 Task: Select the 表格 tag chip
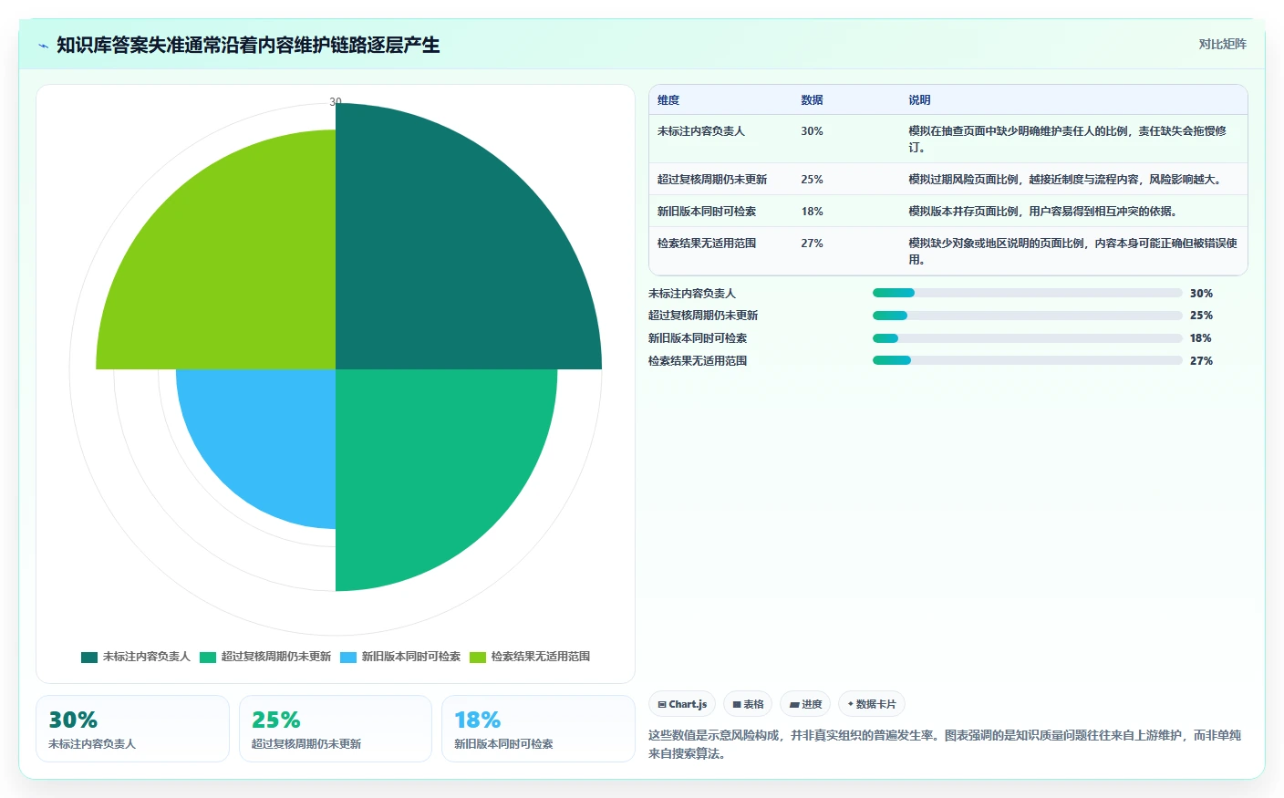(748, 704)
